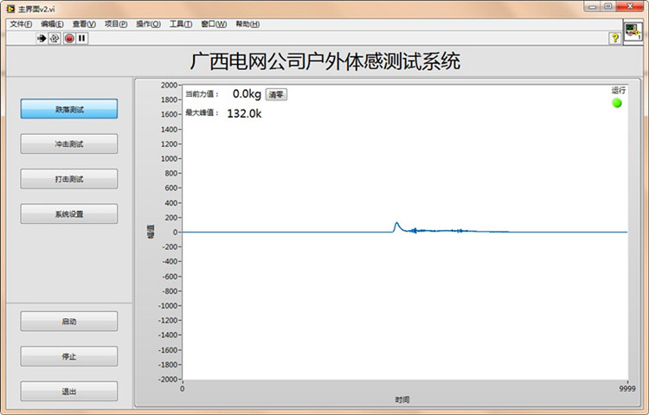
Task: Click the 132.0k max peak value
Action: coord(244,113)
